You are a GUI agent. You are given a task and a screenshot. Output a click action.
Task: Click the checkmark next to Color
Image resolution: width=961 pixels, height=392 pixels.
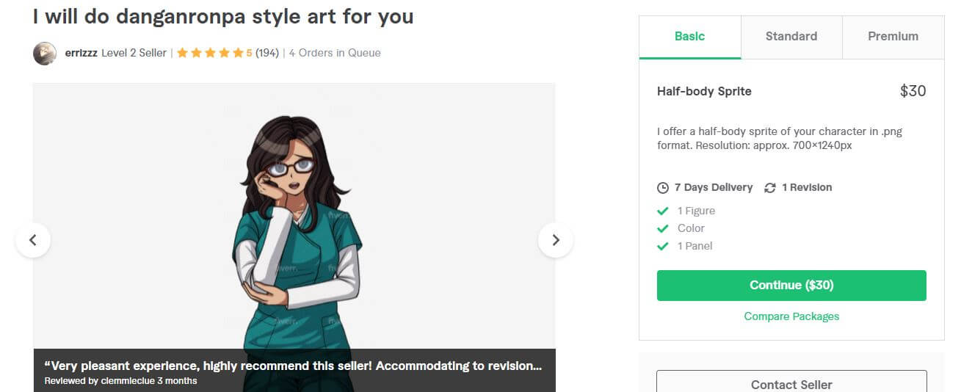pyautogui.click(x=663, y=229)
